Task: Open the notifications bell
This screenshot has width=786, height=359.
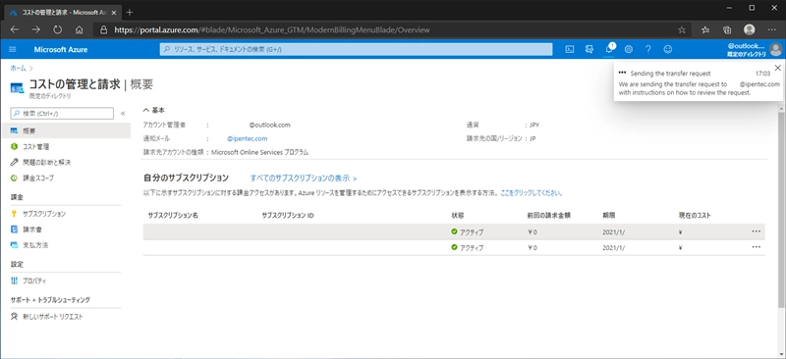Action: [609, 49]
